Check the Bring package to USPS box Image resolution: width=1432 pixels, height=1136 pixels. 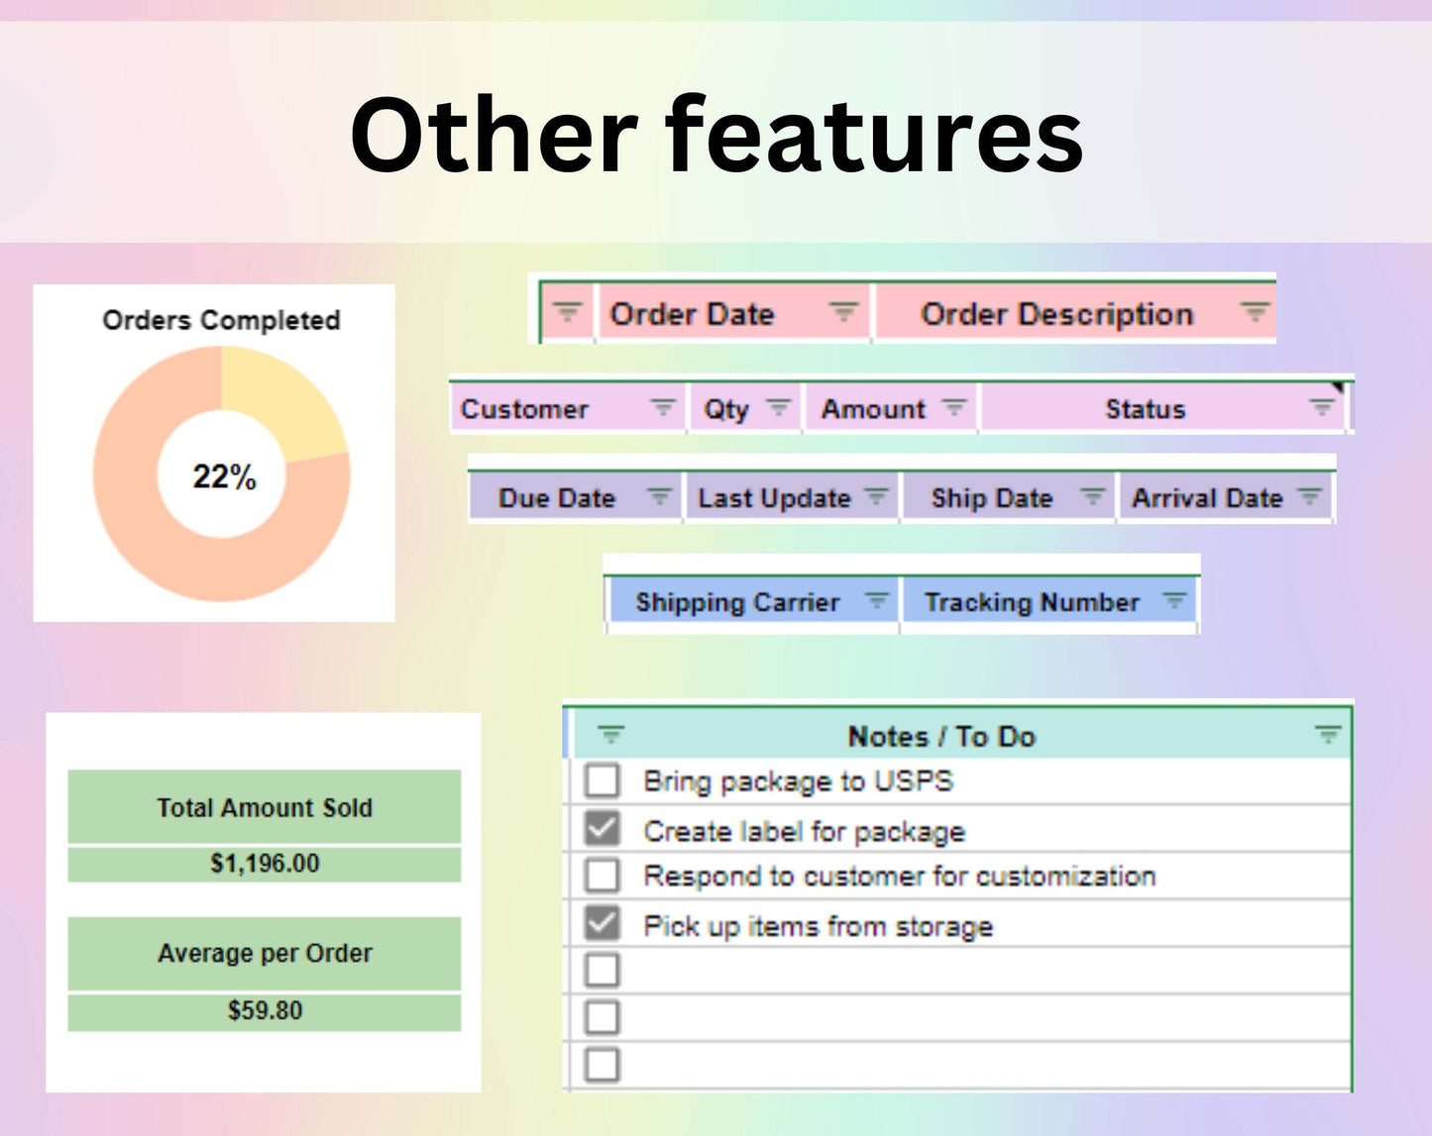pyautogui.click(x=602, y=780)
